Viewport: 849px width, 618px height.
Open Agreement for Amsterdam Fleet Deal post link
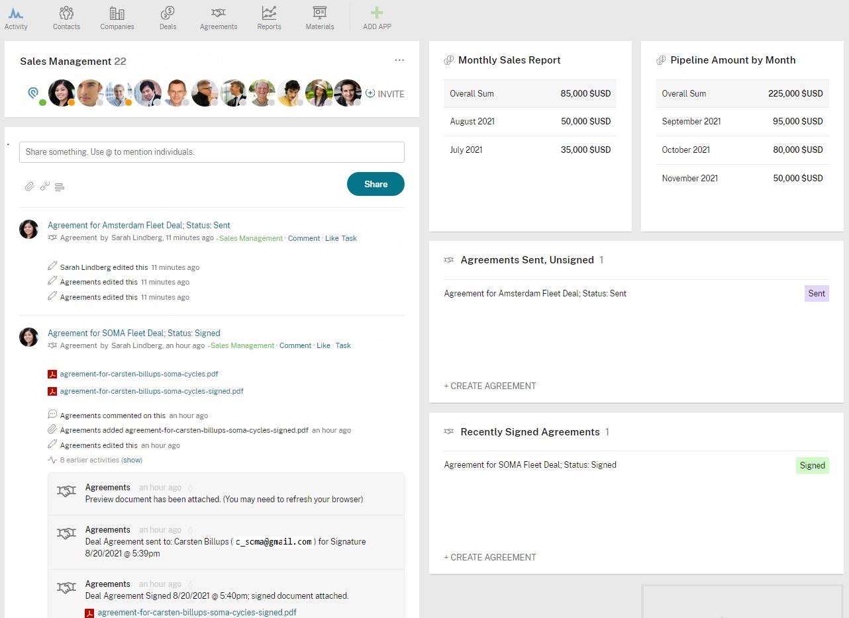point(139,225)
